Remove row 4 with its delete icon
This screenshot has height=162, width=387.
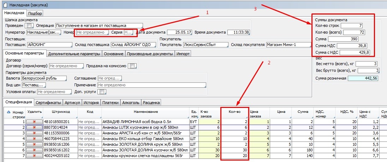[34, 139]
